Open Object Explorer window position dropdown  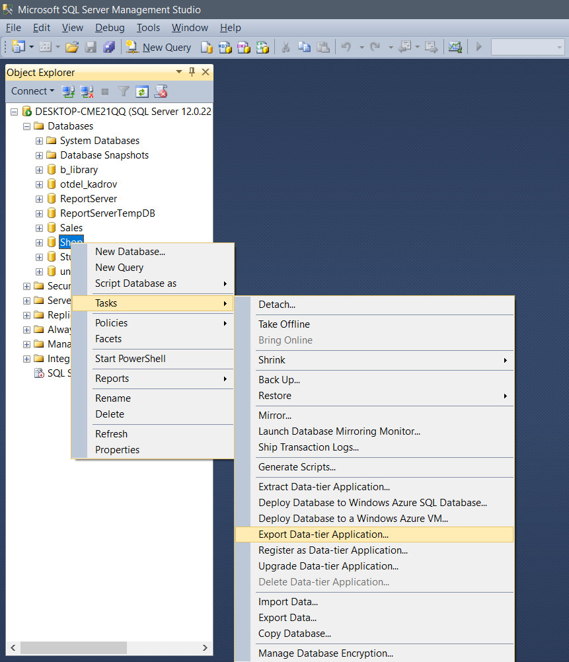[178, 72]
